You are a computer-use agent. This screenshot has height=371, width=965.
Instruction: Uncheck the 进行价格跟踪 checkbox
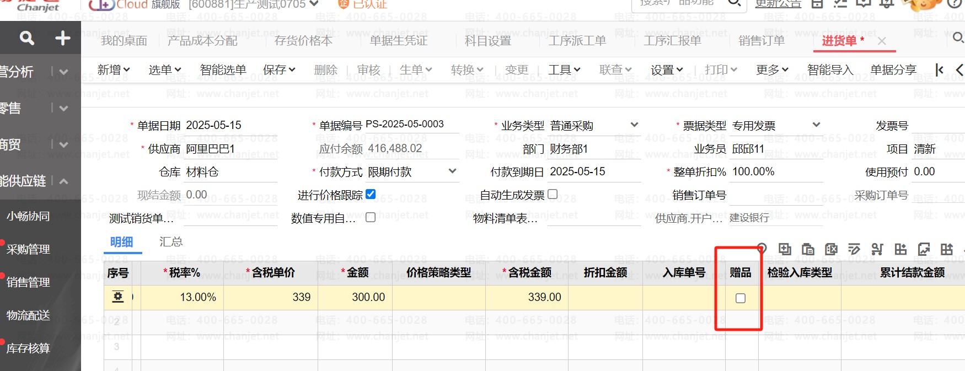pos(371,194)
